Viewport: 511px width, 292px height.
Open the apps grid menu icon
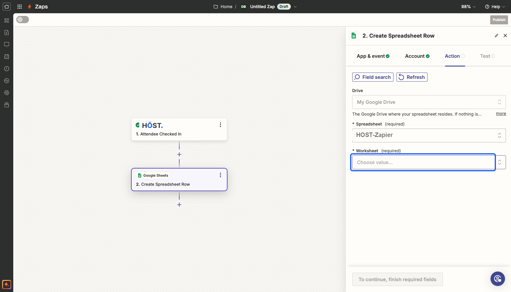(x=20, y=7)
